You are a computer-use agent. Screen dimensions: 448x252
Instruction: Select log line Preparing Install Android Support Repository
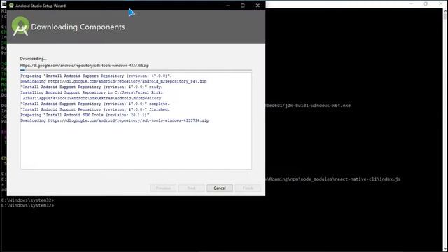(97, 76)
